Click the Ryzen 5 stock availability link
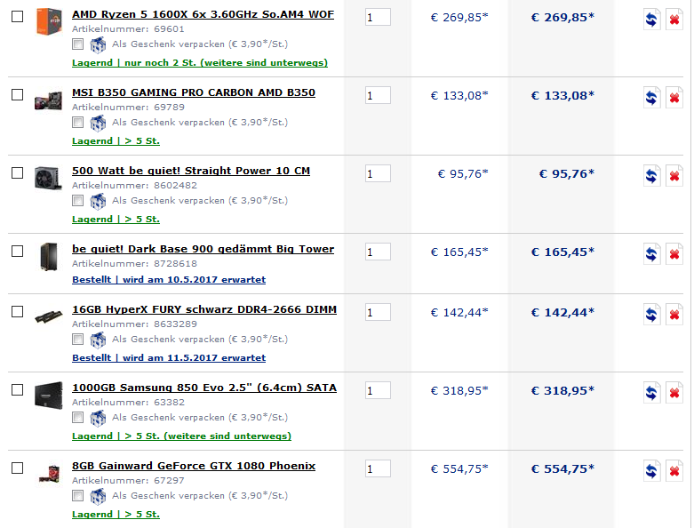This screenshot has width=694, height=528. [200, 63]
